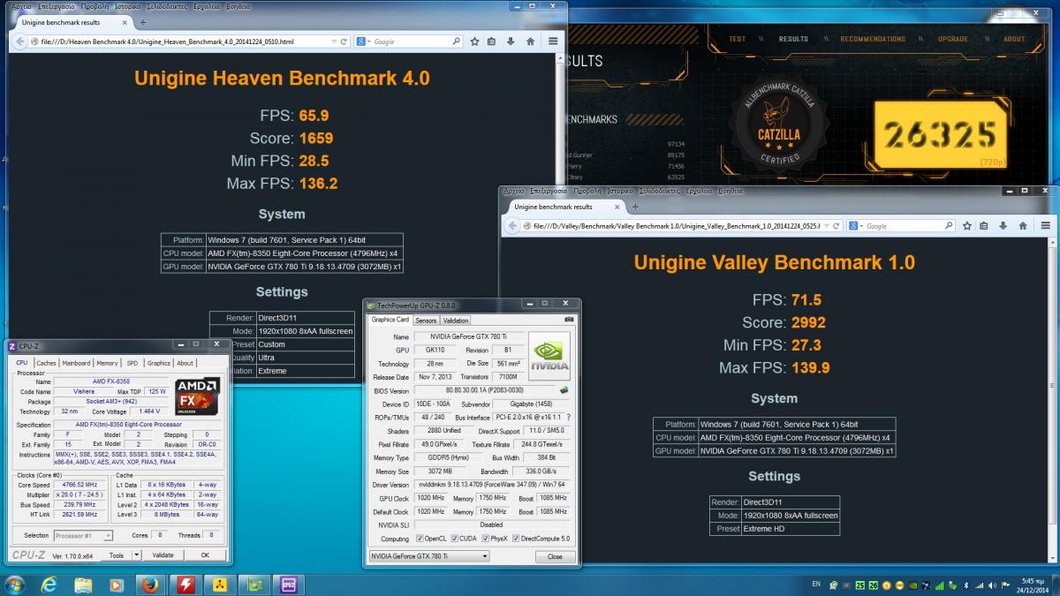Toggle CUDA checkbox in GPU-Z
1060x596 pixels.
[454, 539]
